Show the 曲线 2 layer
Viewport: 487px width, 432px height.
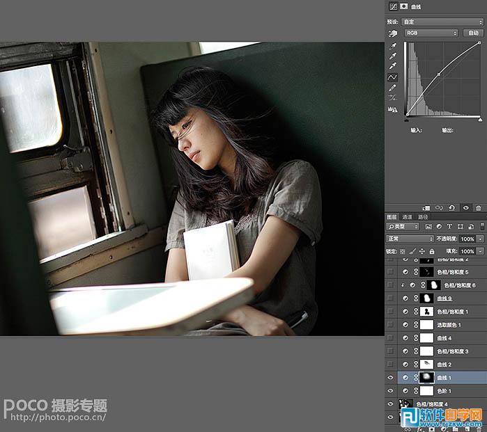pos(390,364)
